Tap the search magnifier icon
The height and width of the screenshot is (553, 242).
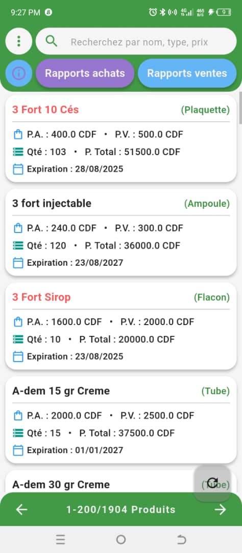[52, 41]
